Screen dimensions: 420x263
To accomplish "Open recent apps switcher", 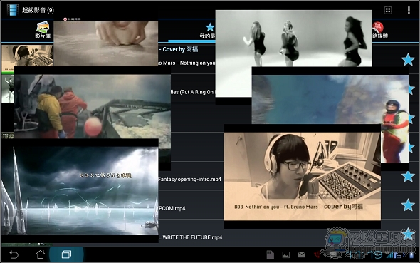I will [66, 254].
